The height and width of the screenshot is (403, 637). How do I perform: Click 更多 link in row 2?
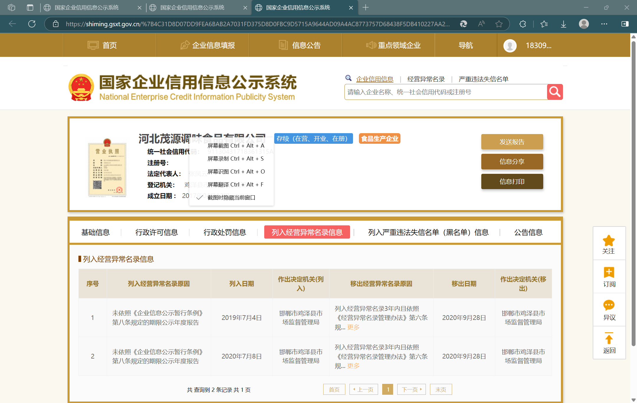click(353, 366)
